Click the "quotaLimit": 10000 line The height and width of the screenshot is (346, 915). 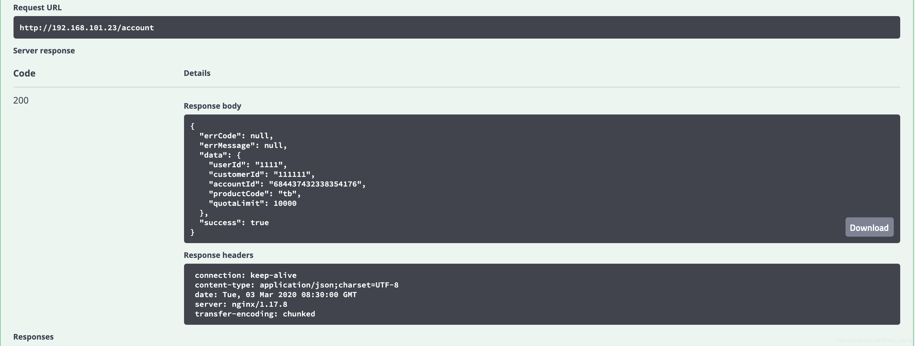[x=253, y=203]
